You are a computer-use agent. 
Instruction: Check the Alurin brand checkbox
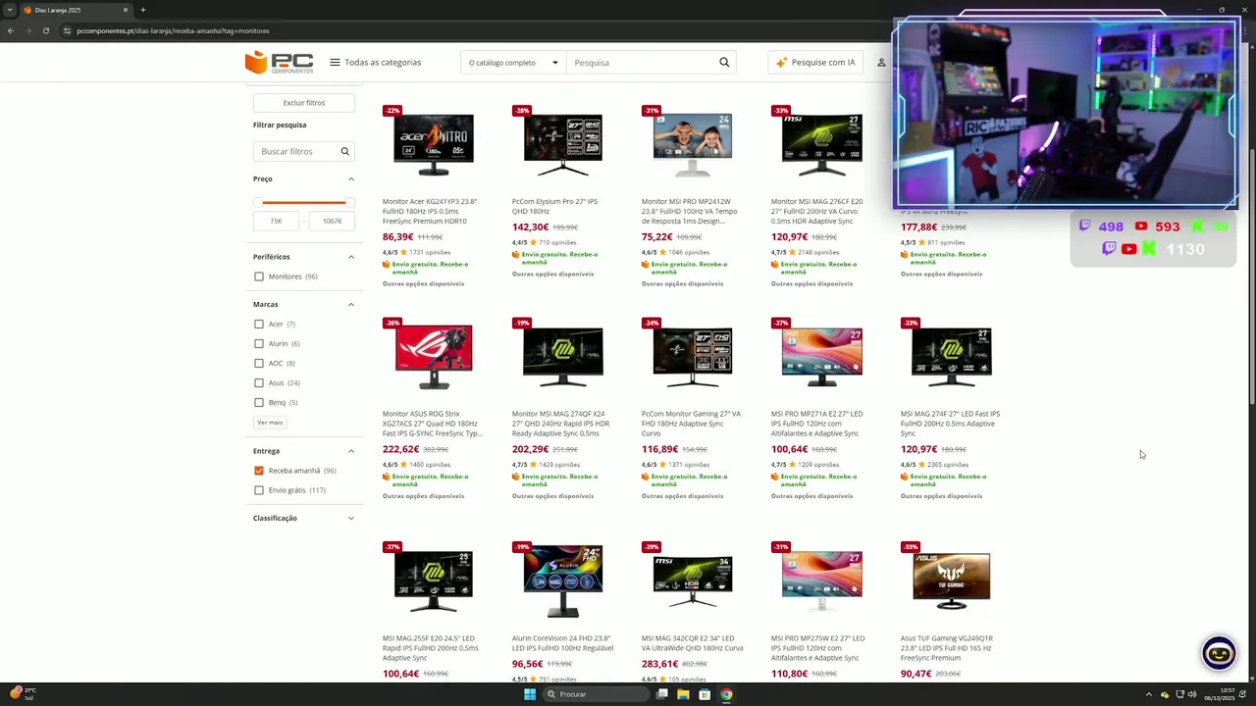point(259,344)
